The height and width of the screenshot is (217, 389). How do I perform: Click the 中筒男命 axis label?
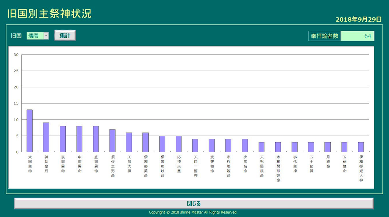pyautogui.click(x=79, y=164)
